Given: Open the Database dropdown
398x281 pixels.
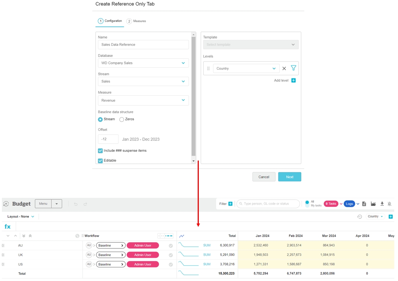Looking at the screenshot, I should coord(143,63).
